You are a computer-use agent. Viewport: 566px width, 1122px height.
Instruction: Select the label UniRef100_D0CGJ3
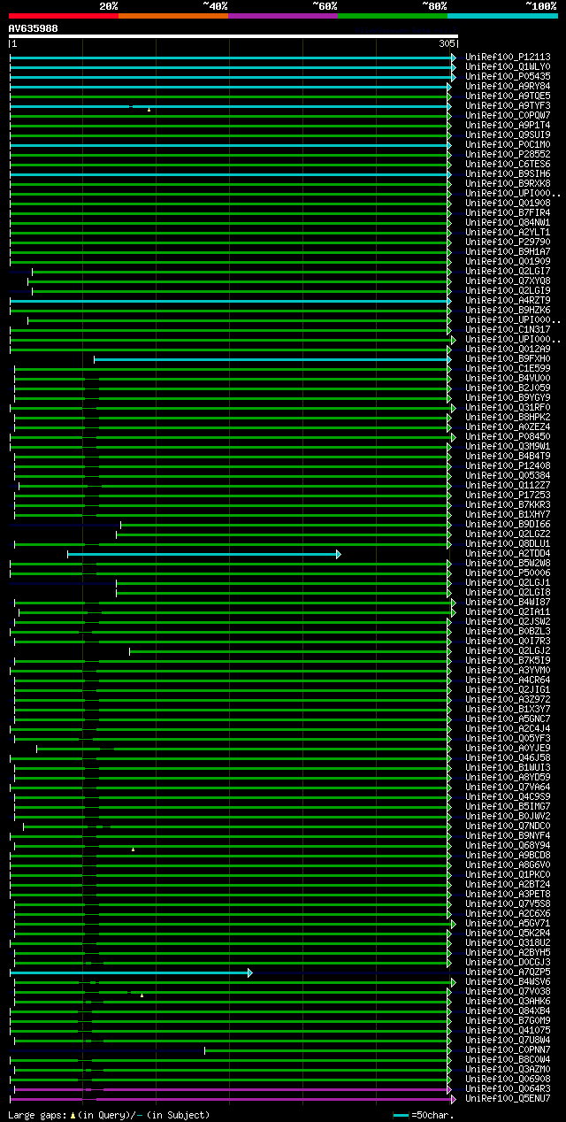click(508, 962)
